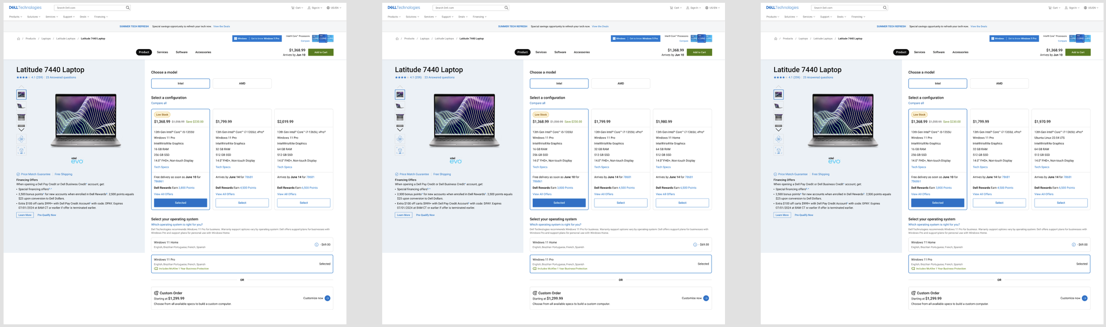Click Learn More under Financing Offers, left page

tap(25, 215)
